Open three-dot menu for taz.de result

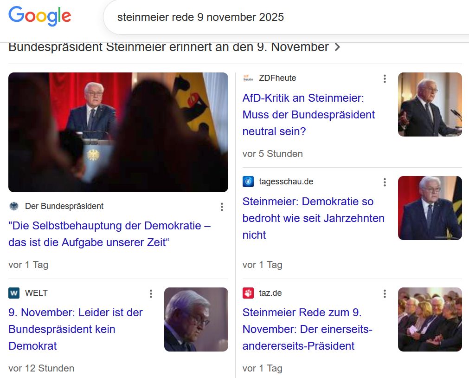click(385, 293)
